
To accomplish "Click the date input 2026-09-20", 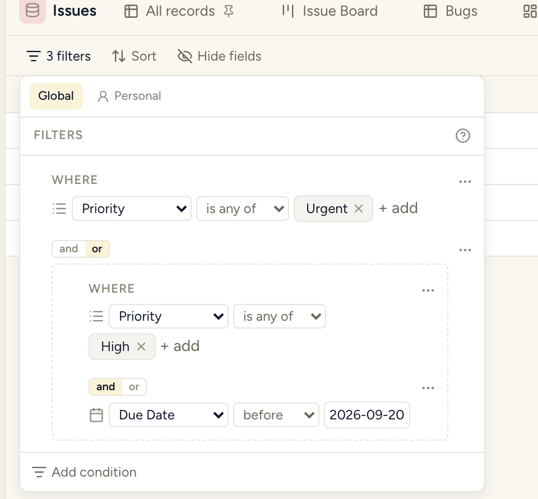I will (367, 415).
